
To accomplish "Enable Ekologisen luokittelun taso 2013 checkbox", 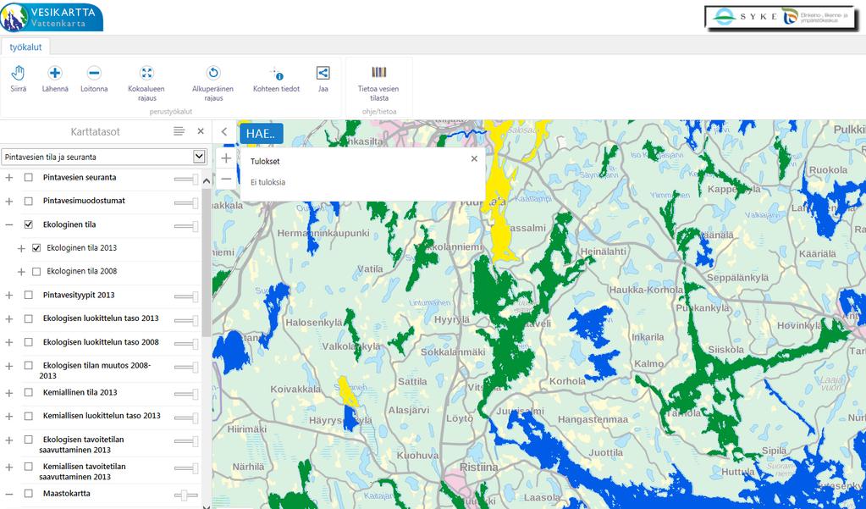I will tap(29, 319).
